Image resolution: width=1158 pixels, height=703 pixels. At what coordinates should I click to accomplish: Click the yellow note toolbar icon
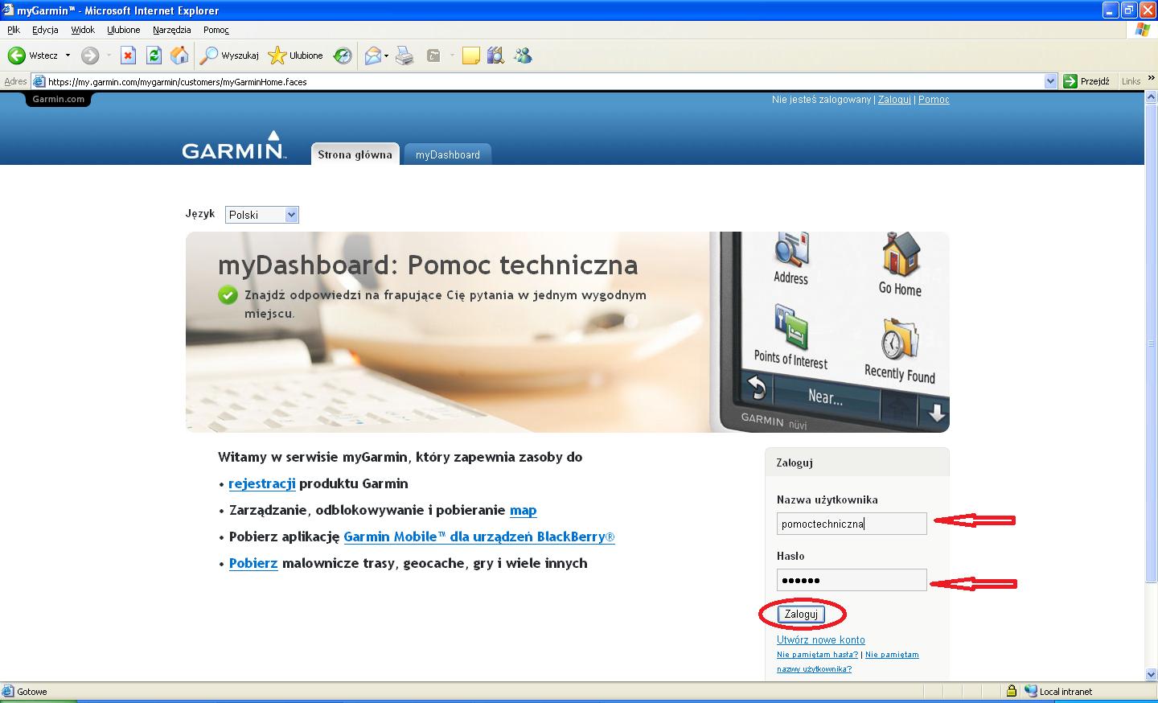click(x=471, y=55)
